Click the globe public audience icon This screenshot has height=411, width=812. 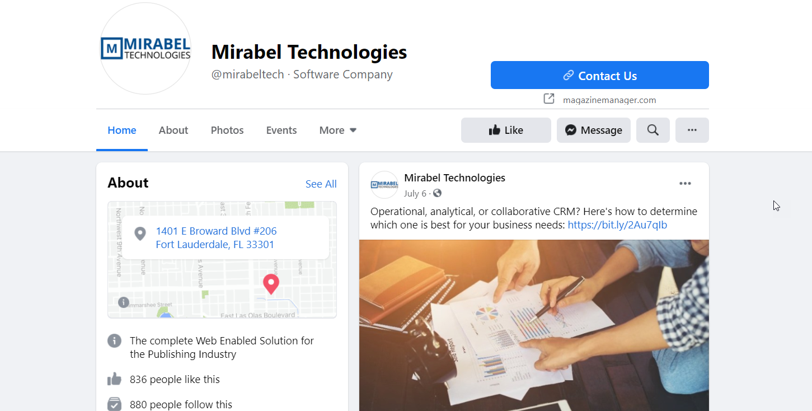tap(438, 193)
